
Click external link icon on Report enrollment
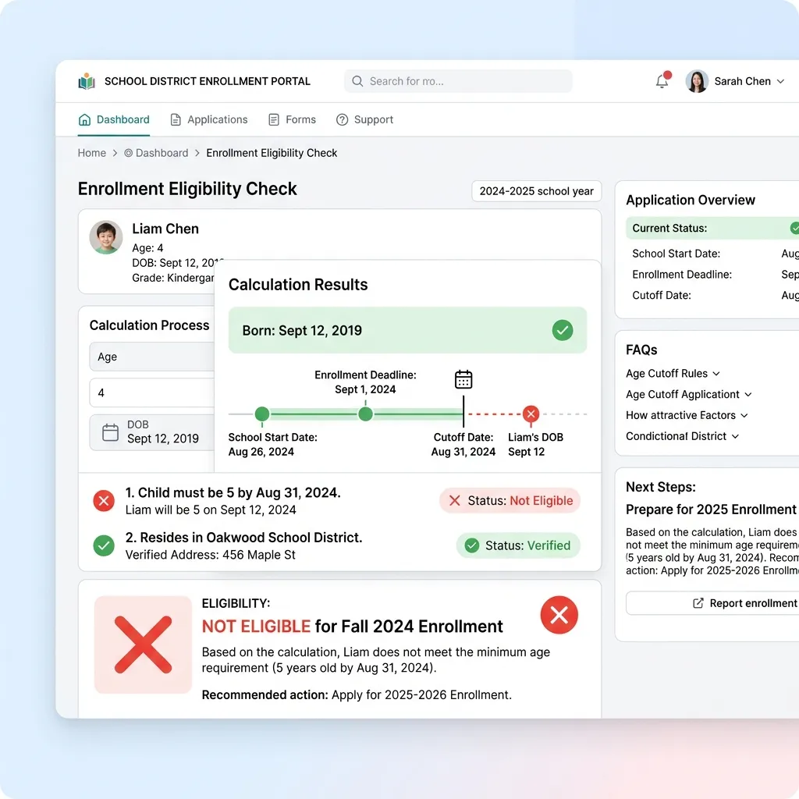click(x=698, y=603)
